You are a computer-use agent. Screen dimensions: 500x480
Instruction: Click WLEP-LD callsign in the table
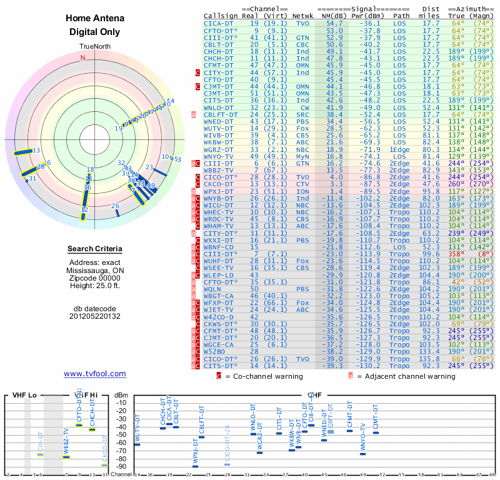(x=218, y=275)
